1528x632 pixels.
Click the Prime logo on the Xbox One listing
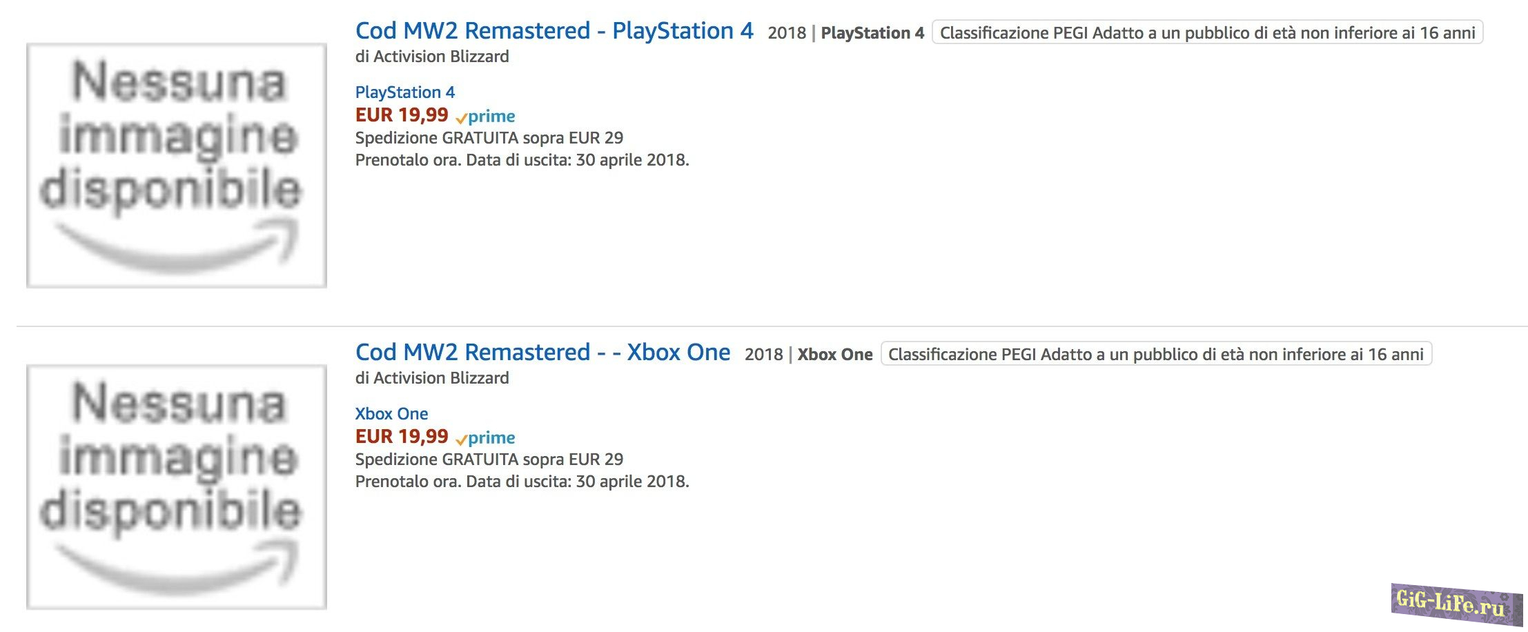pos(486,438)
